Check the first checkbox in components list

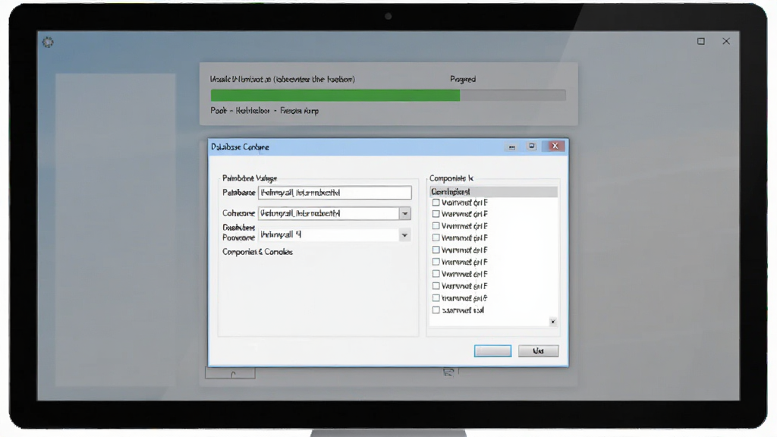point(436,202)
